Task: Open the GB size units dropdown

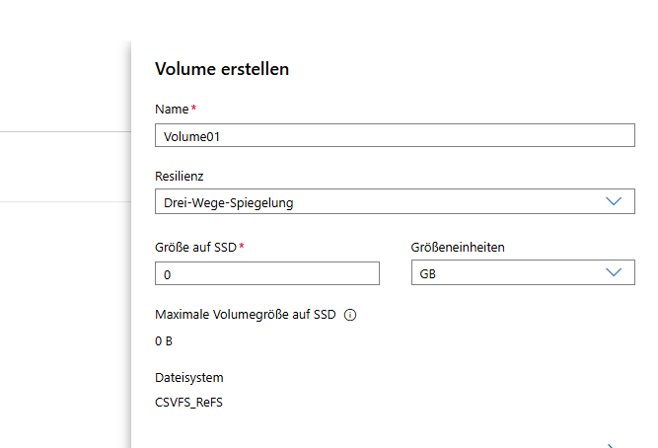Action: [x=523, y=272]
